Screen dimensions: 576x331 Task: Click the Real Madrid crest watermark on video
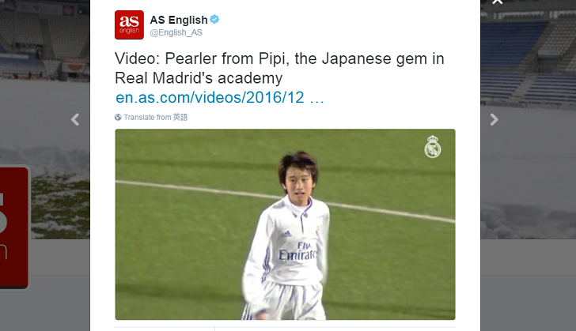click(x=432, y=146)
